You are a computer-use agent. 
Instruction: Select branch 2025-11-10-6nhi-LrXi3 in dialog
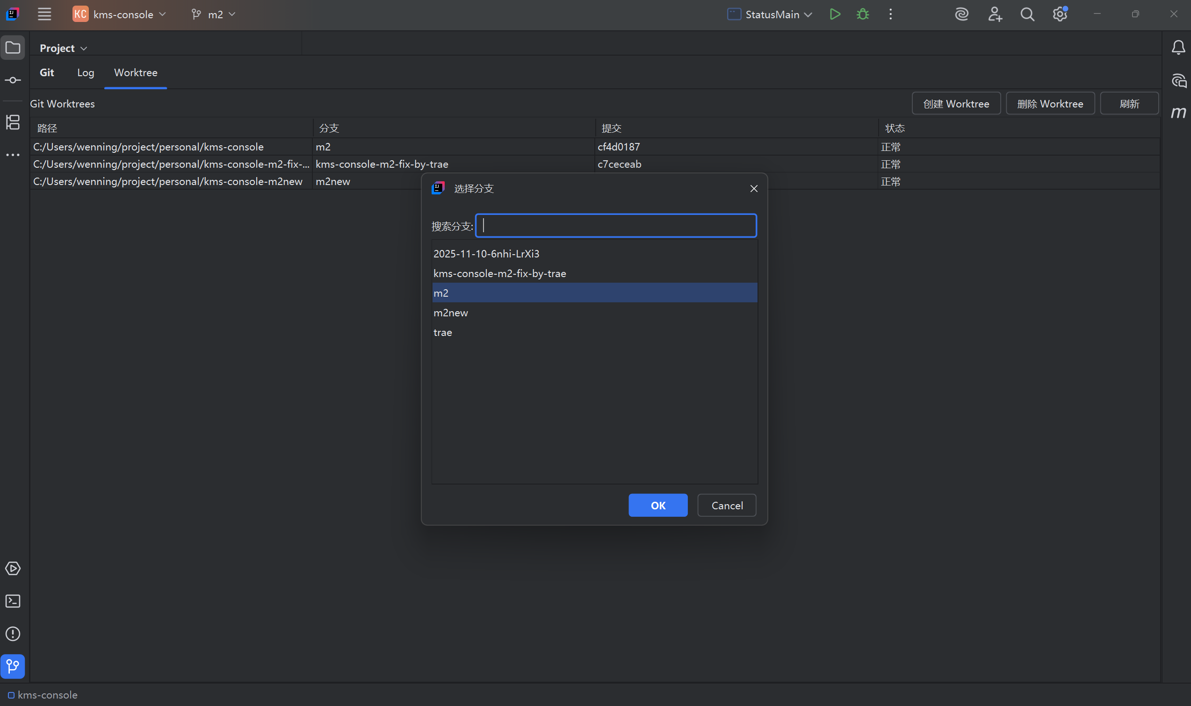pos(594,254)
